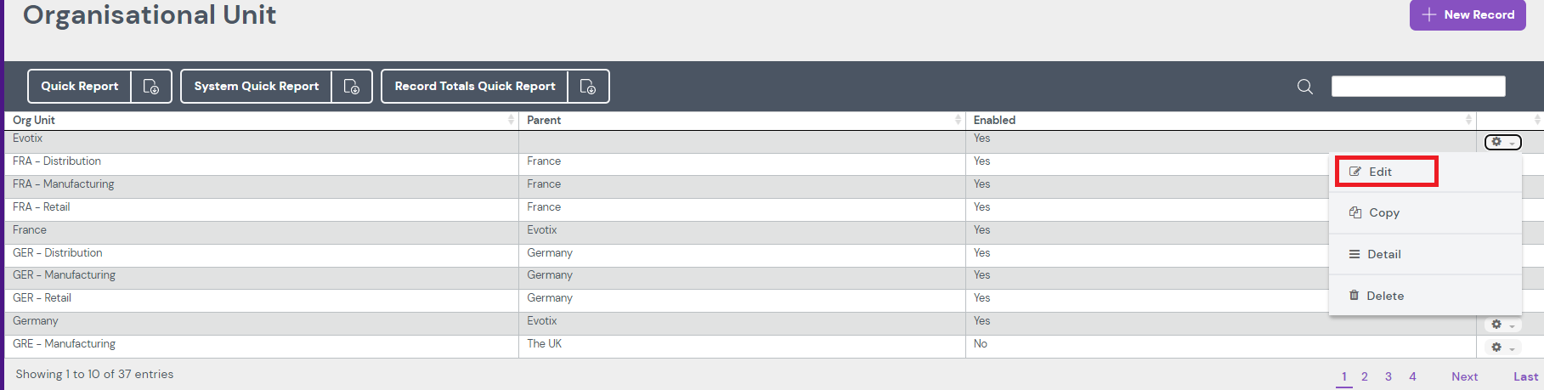The width and height of the screenshot is (1544, 390).
Task: Go to page 3 of entries
Action: [x=1388, y=376]
